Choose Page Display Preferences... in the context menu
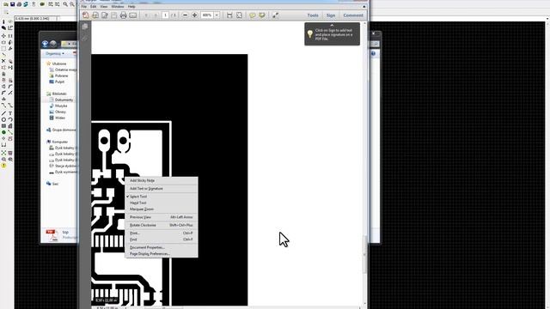Image resolution: width=550 pixels, height=309 pixels. [162, 254]
